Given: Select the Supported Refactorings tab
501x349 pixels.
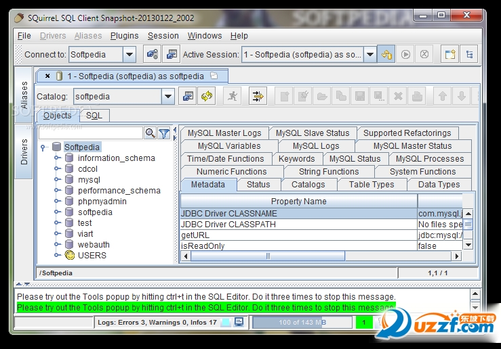Looking at the screenshot, I should click(407, 133).
